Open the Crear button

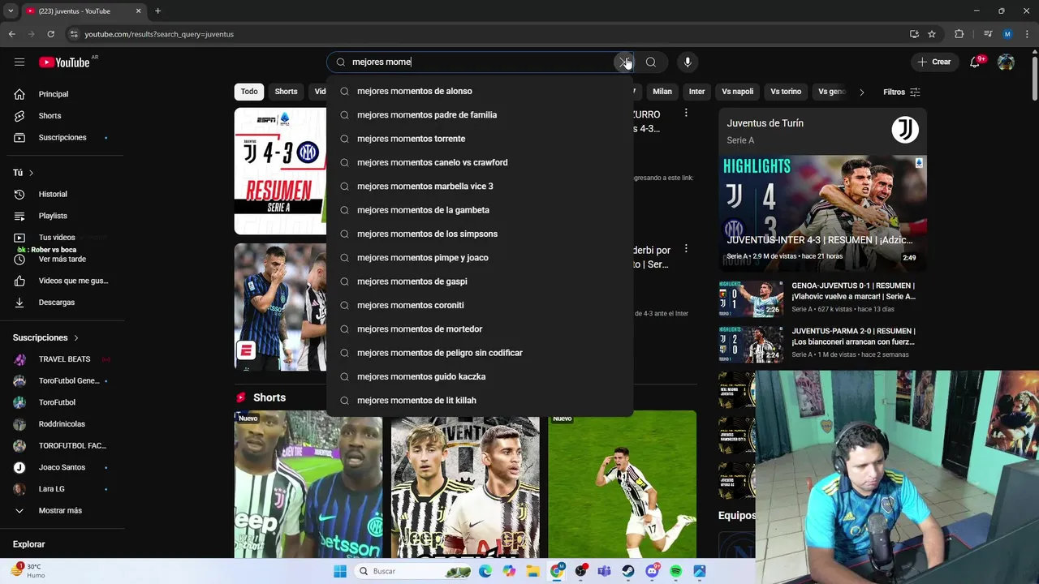pyautogui.click(x=934, y=62)
